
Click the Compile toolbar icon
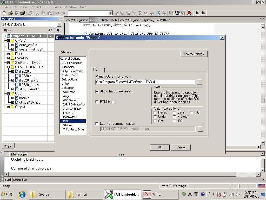point(171,13)
